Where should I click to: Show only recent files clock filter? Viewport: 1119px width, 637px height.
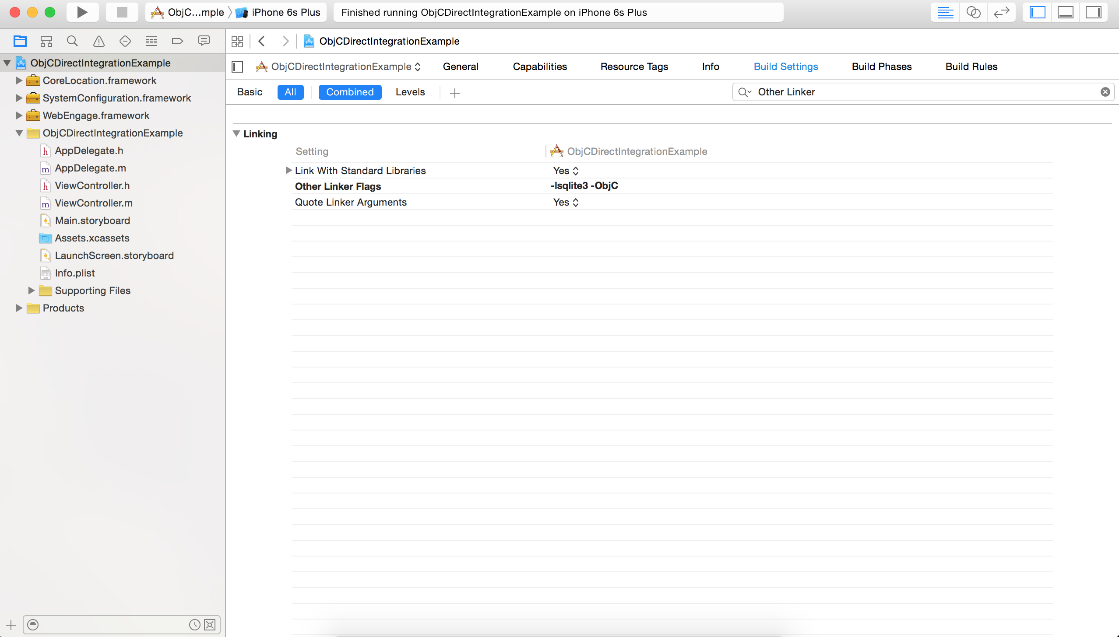tap(194, 625)
